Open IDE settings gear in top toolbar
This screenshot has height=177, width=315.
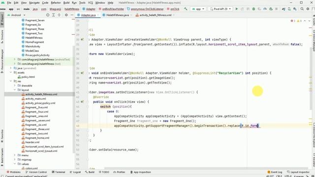pos(308,9)
